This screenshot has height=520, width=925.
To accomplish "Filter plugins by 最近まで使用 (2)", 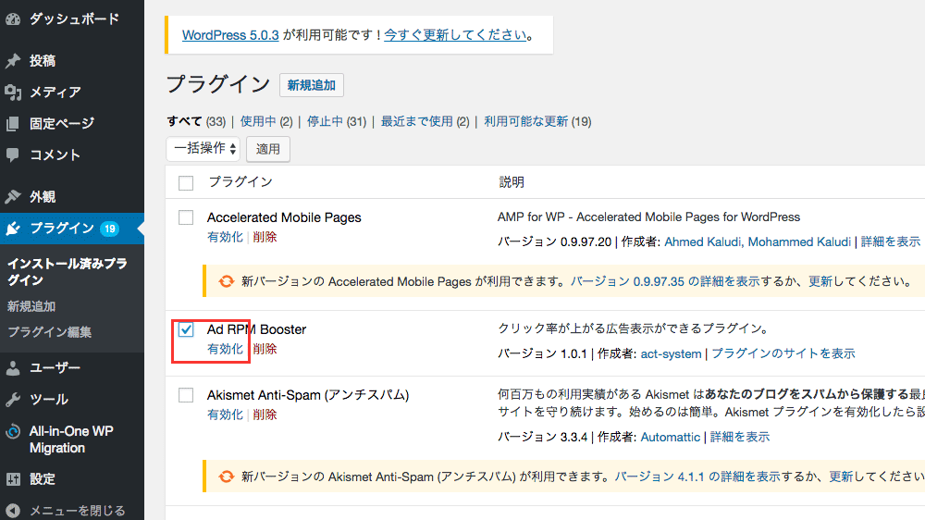I will (x=425, y=121).
